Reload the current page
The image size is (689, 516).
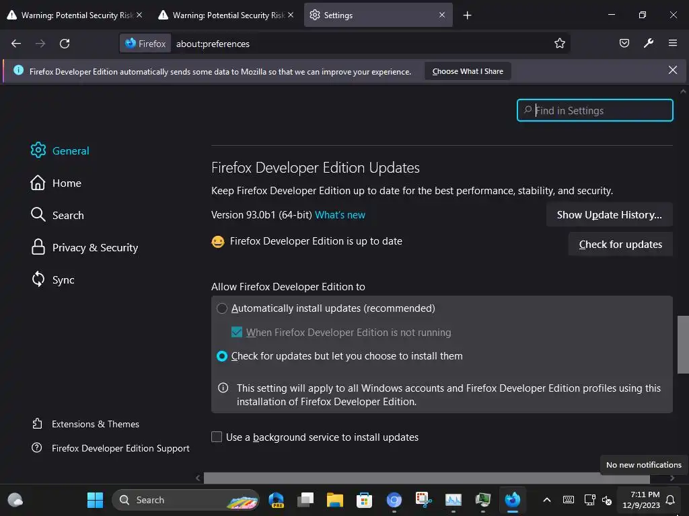click(65, 44)
